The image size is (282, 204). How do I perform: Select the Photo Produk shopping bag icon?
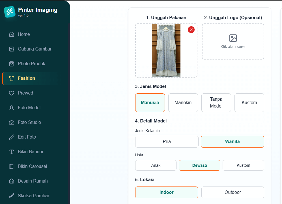point(12,64)
